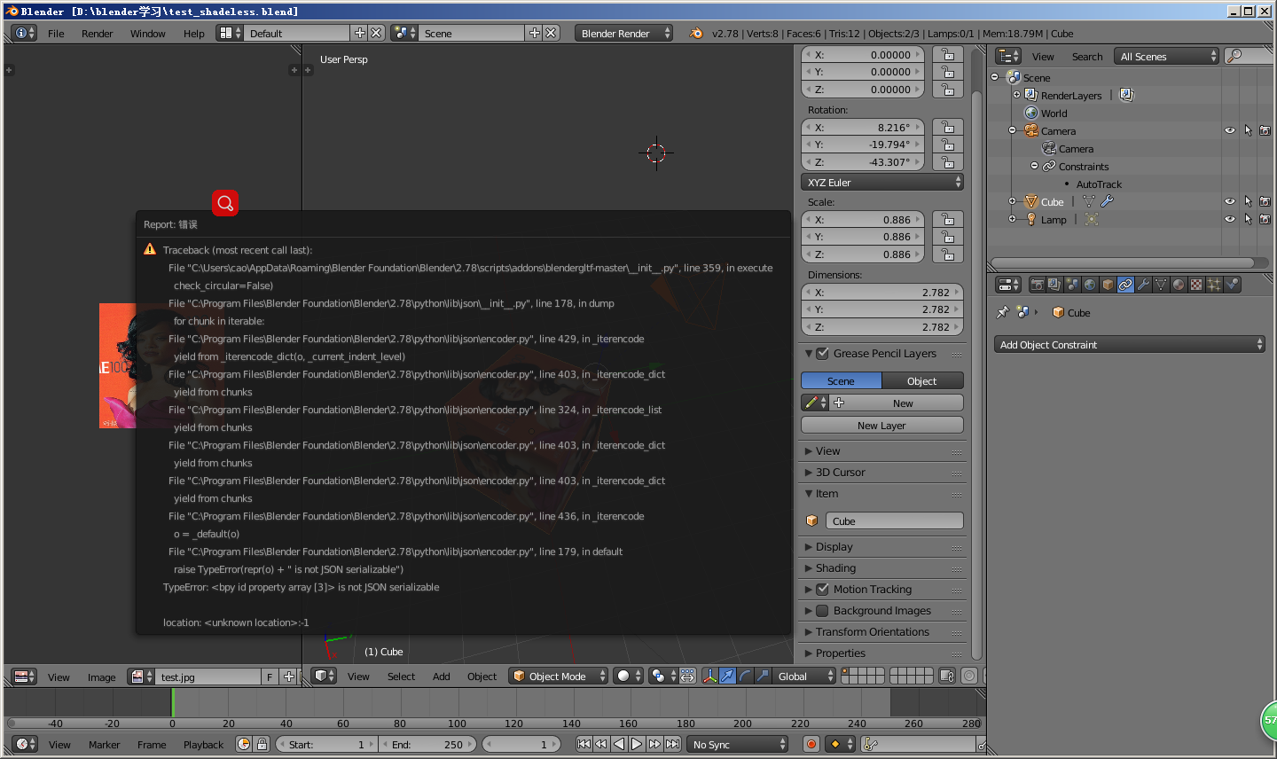Screen dimensions: 1277x759
Task: Open the No Sync playback dropdown
Action: 738,744
